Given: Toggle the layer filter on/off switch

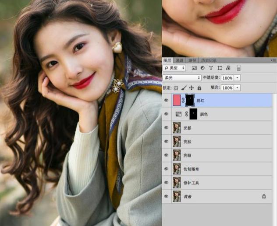Looking at the screenshot, I should pos(239,68).
